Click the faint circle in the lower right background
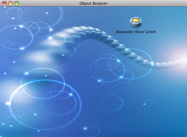This screenshot has width=187, height=137. click(148, 103)
